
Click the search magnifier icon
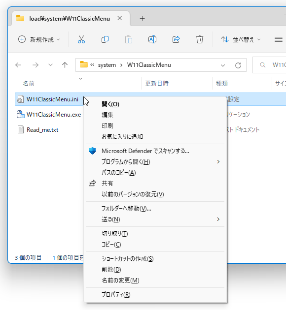263,65
